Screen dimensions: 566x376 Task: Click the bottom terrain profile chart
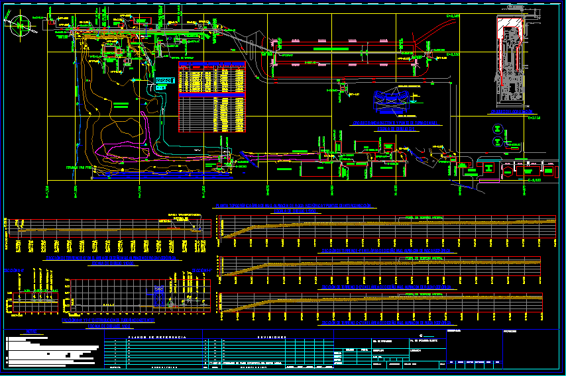click(x=386, y=303)
